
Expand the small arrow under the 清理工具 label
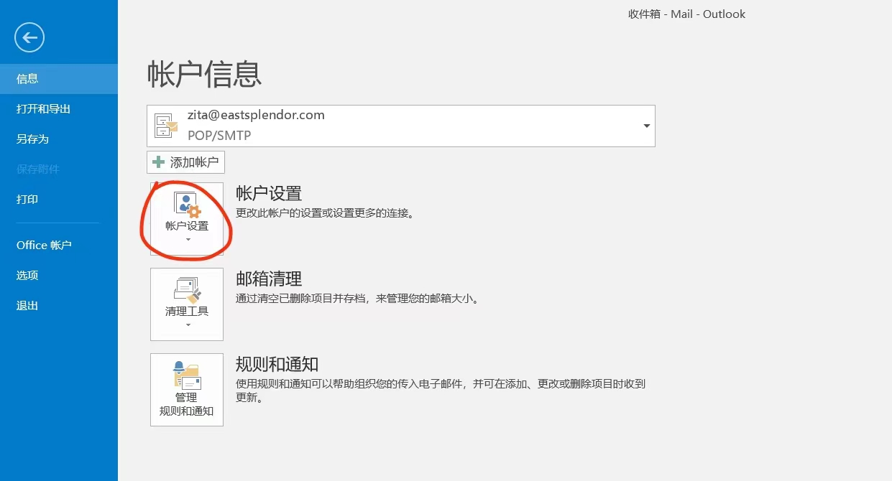click(188, 325)
